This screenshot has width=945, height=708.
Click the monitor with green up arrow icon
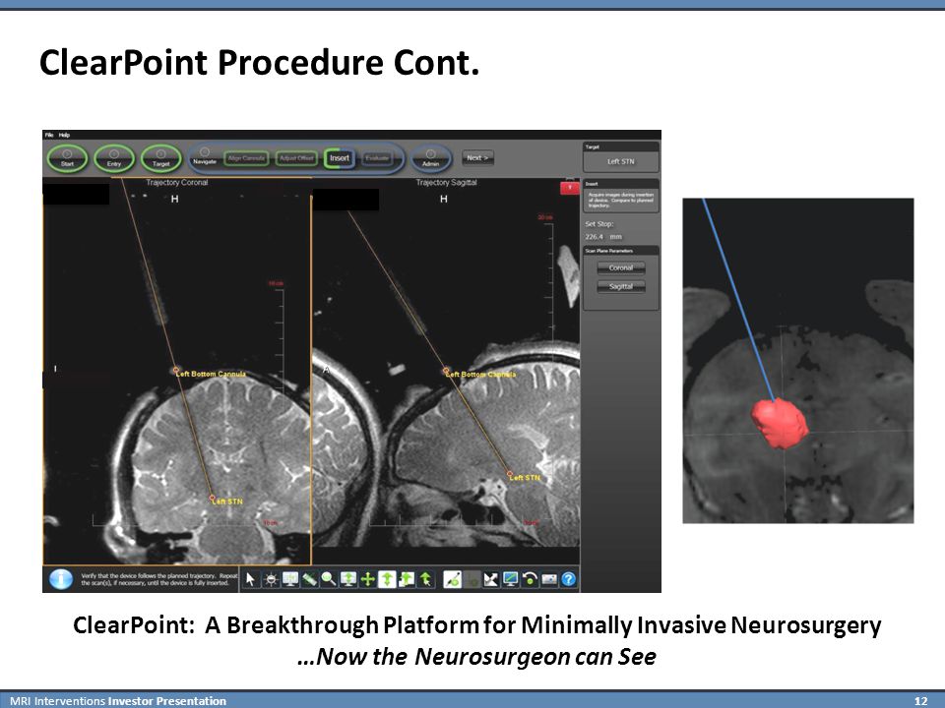click(348, 579)
